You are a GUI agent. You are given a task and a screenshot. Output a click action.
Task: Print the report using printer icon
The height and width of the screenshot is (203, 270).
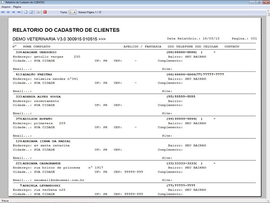pos(38,12)
